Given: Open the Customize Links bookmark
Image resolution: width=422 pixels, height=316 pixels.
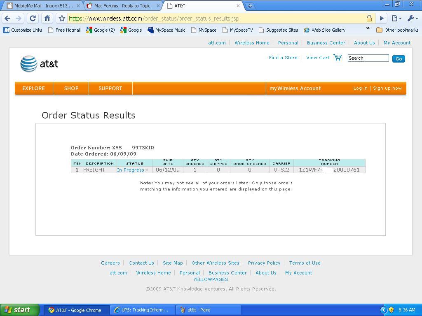Looking at the screenshot, I should [x=23, y=30].
